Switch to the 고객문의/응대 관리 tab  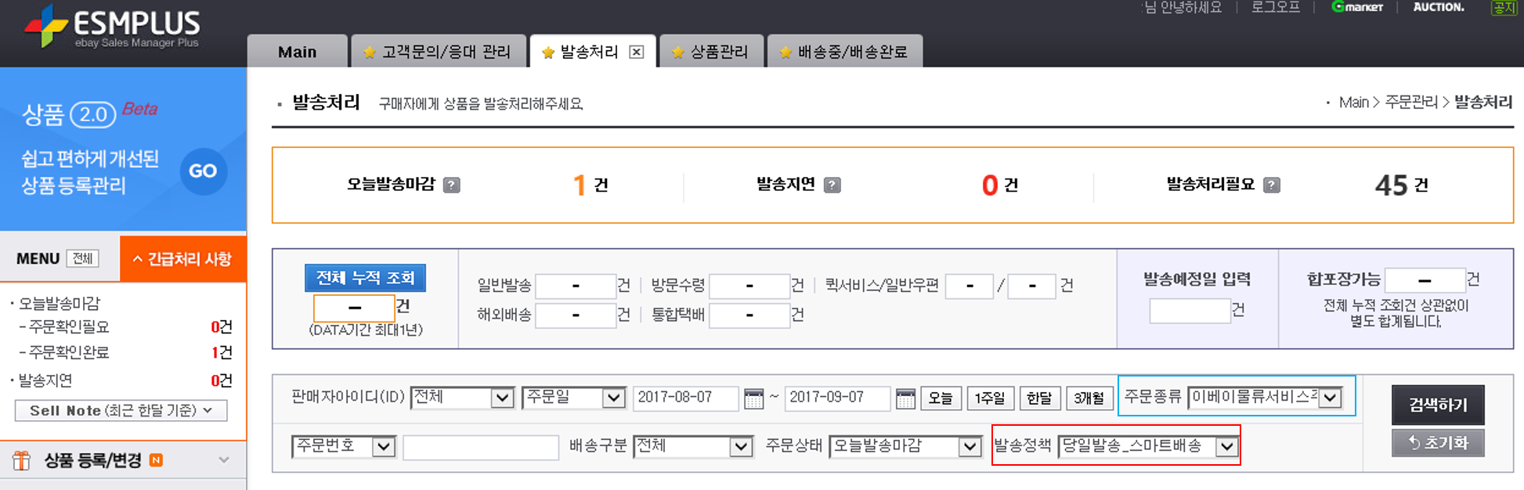[x=439, y=52]
